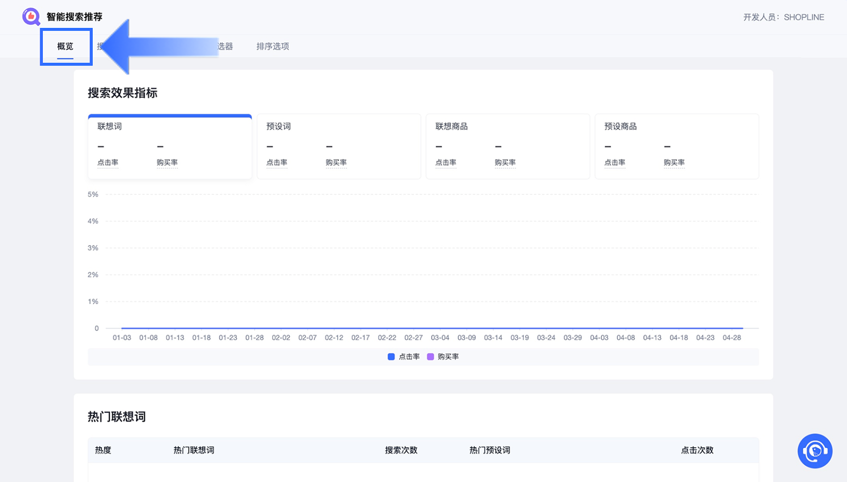Screen dimensions: 847x482
Task: Click the 04-28 date on chart axis
Action: 732,338
